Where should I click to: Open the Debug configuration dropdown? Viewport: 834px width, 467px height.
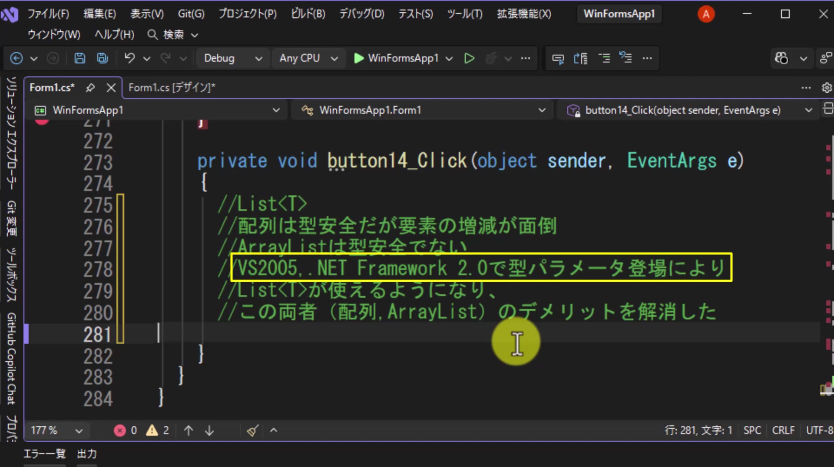pyautogui.click(x=233, y=58)
